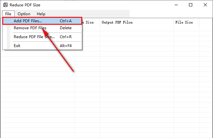Click the partially hidden Size column header

pos(91,23)
